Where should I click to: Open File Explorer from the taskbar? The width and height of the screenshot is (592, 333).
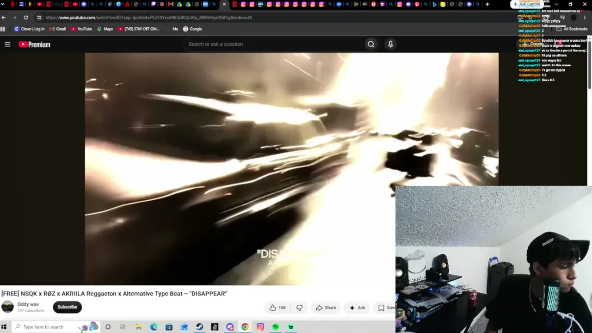138,327
